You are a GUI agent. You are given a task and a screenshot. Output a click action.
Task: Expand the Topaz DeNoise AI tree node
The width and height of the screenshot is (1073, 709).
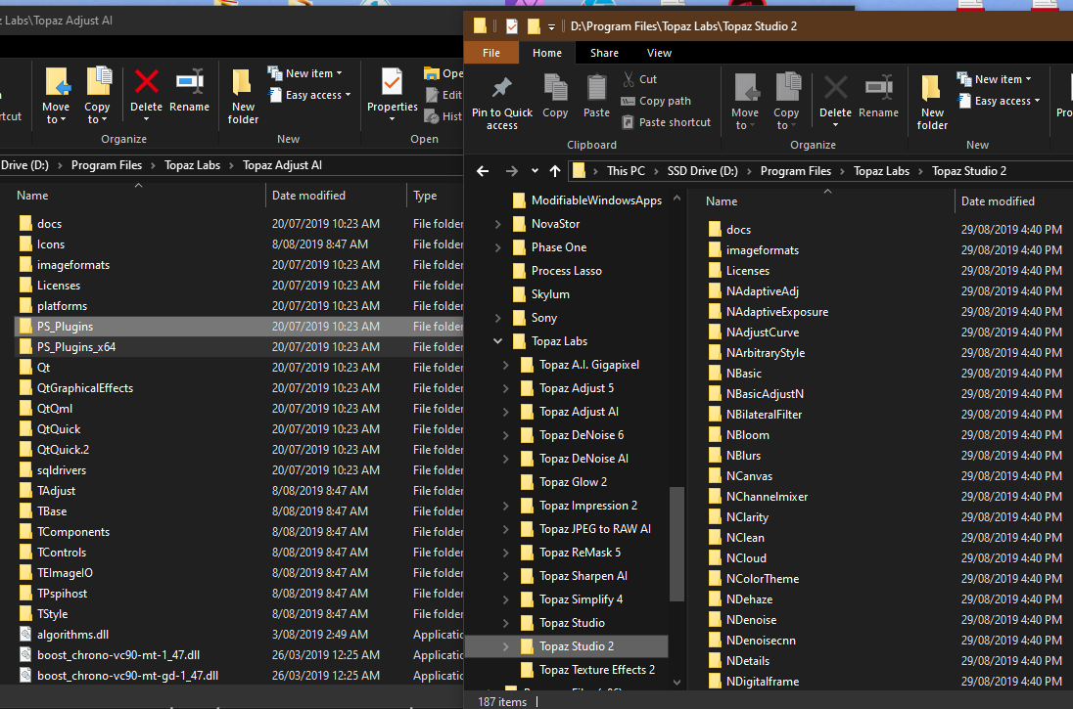point(506,458)
